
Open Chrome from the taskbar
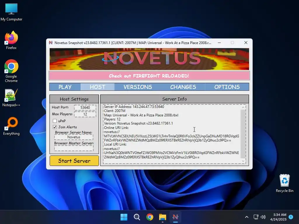[150, 217]
